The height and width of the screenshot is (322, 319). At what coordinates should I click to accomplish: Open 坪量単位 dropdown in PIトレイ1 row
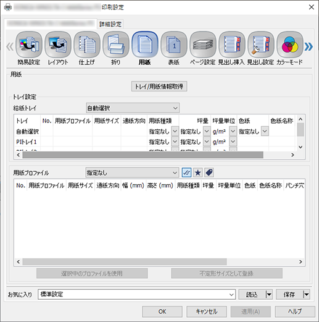tap(233, 142)
